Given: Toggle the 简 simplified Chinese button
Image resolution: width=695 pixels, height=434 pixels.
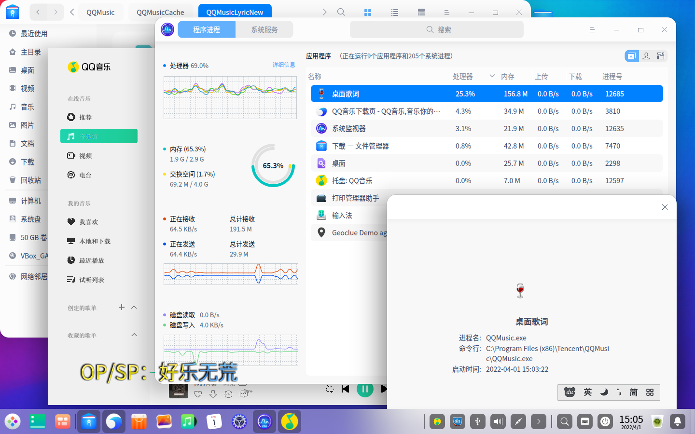Looking at the screenshot, I should [633, 393].
